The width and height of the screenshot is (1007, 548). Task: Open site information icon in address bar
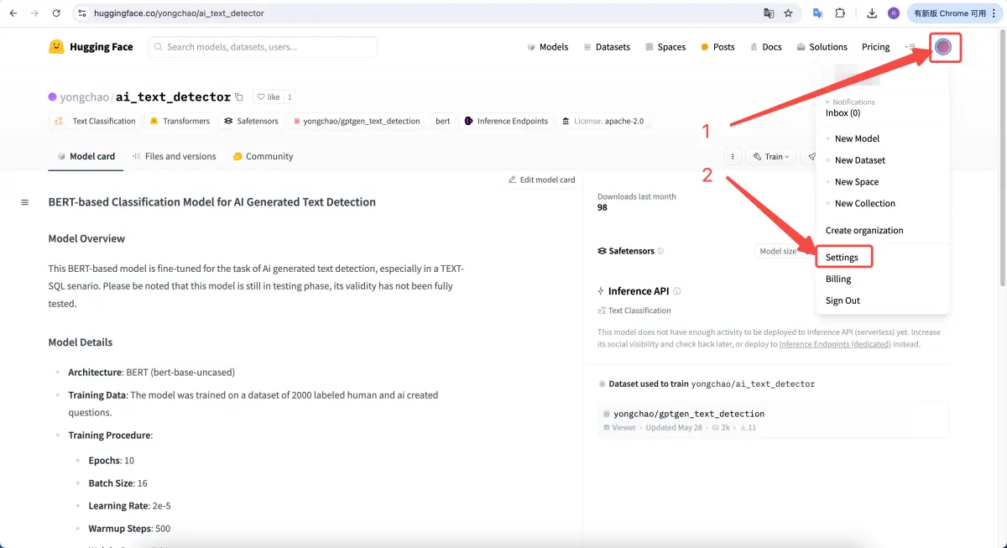tap(81, 13)
